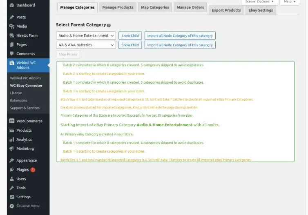Switch to the Manage Products tab
This screenshot has width=308, height=215.
click(118, 7)
